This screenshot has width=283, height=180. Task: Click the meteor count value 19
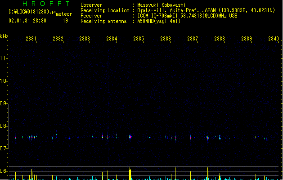click(x=65, y=21)
